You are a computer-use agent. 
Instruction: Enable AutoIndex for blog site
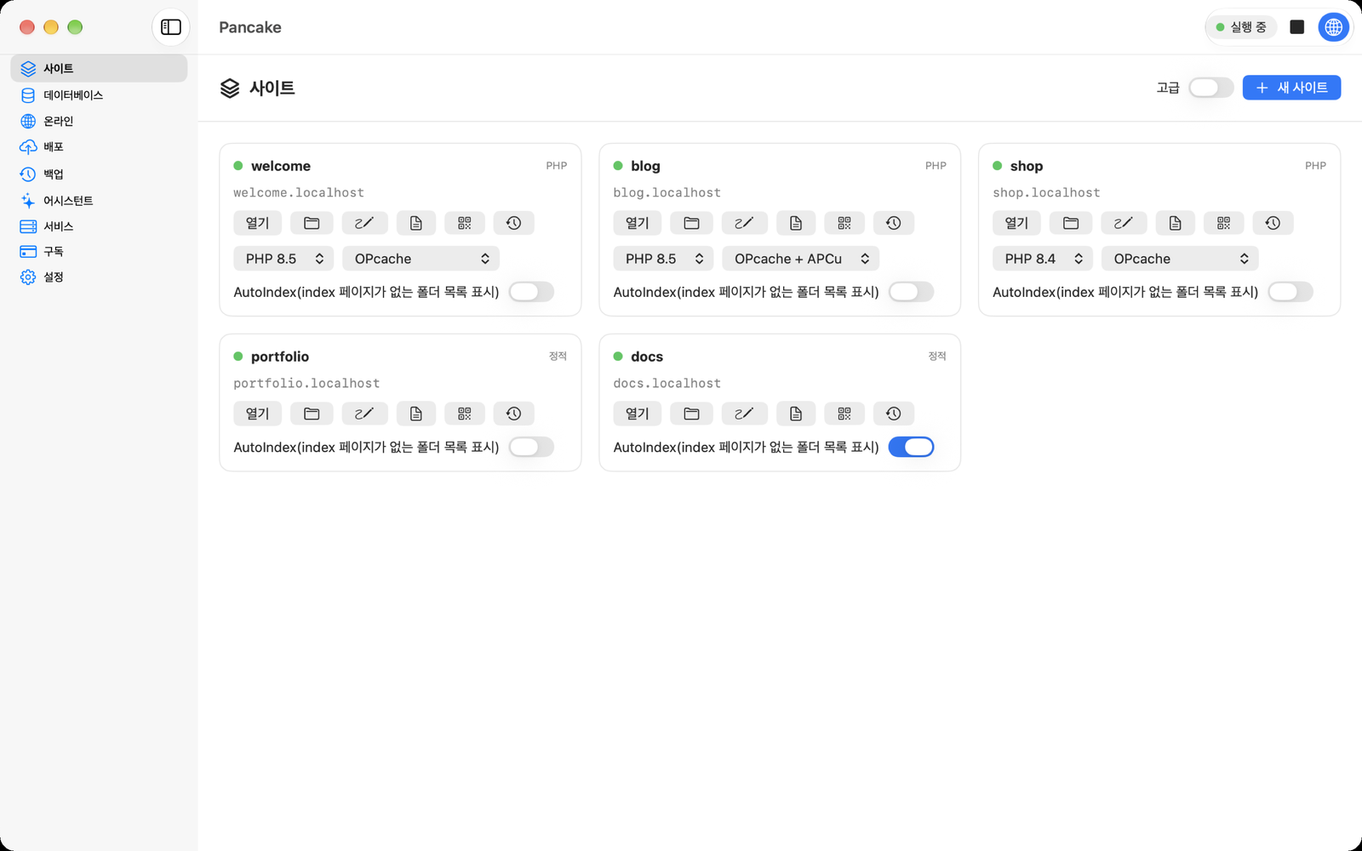[x=911, y=292]
